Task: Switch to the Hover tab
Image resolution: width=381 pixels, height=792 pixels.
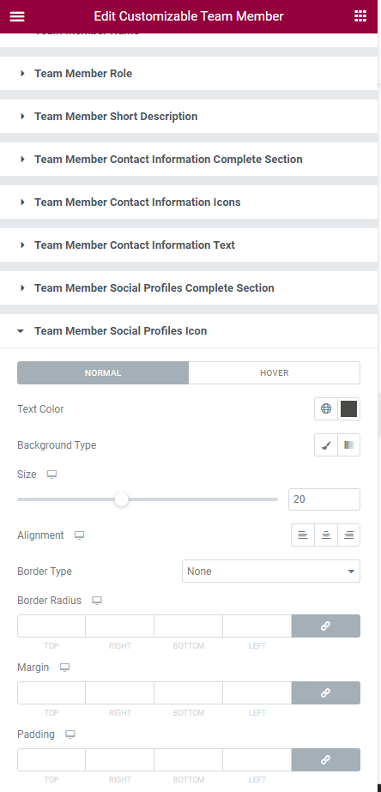Action: (275, 372)
